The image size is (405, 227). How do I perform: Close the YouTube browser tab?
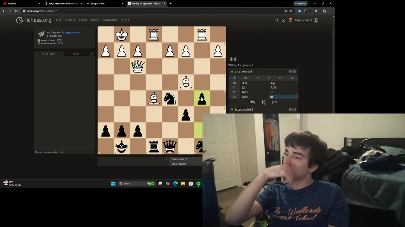point(40,3)
